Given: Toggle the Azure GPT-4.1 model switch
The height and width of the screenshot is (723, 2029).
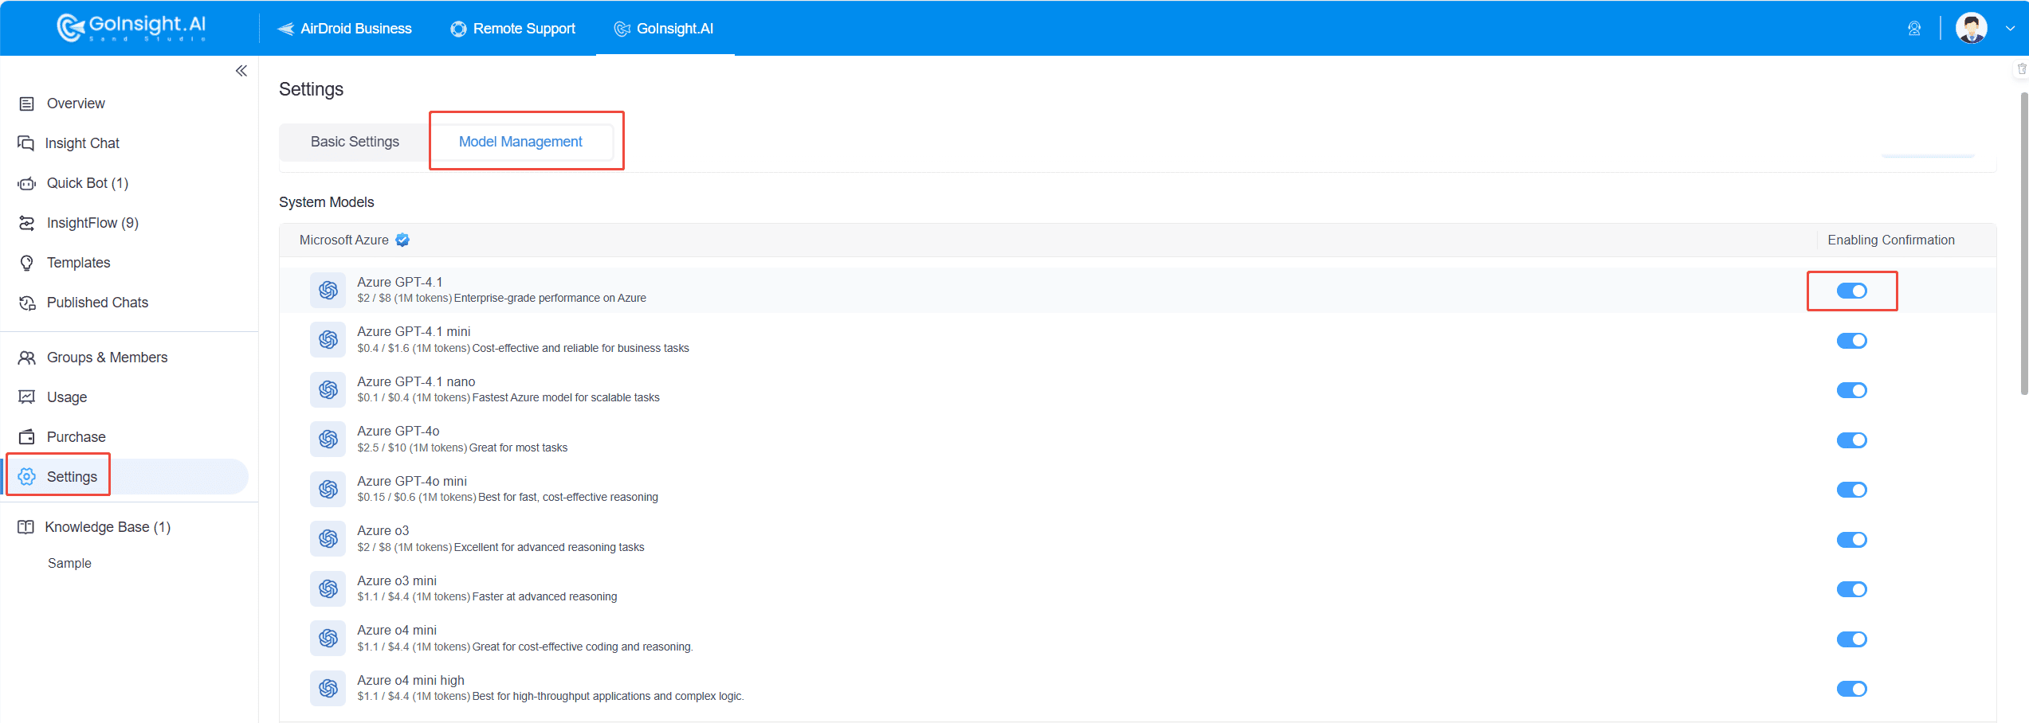Looking at the screenshot, I should [1851, 291].
